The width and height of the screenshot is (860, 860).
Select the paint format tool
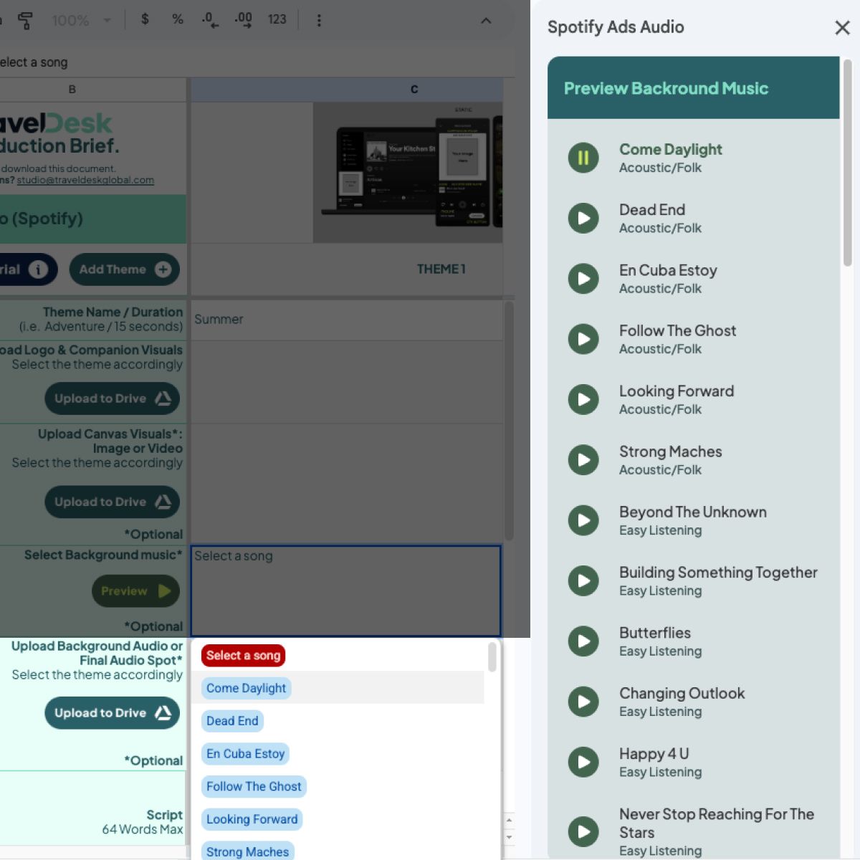pos(26,20)
